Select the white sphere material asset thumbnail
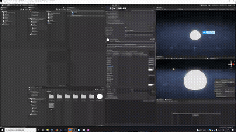This screenshot has height=132, width=236. point(100,96)
